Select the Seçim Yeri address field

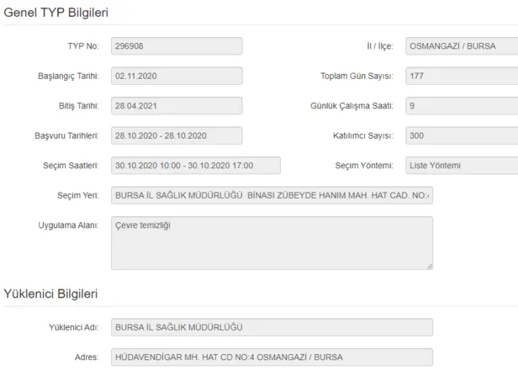(x=272, y=196)
